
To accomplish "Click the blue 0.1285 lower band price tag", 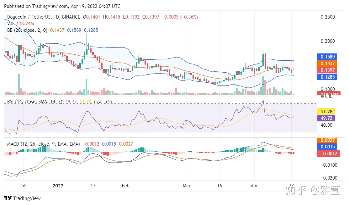I will (327, 77).
